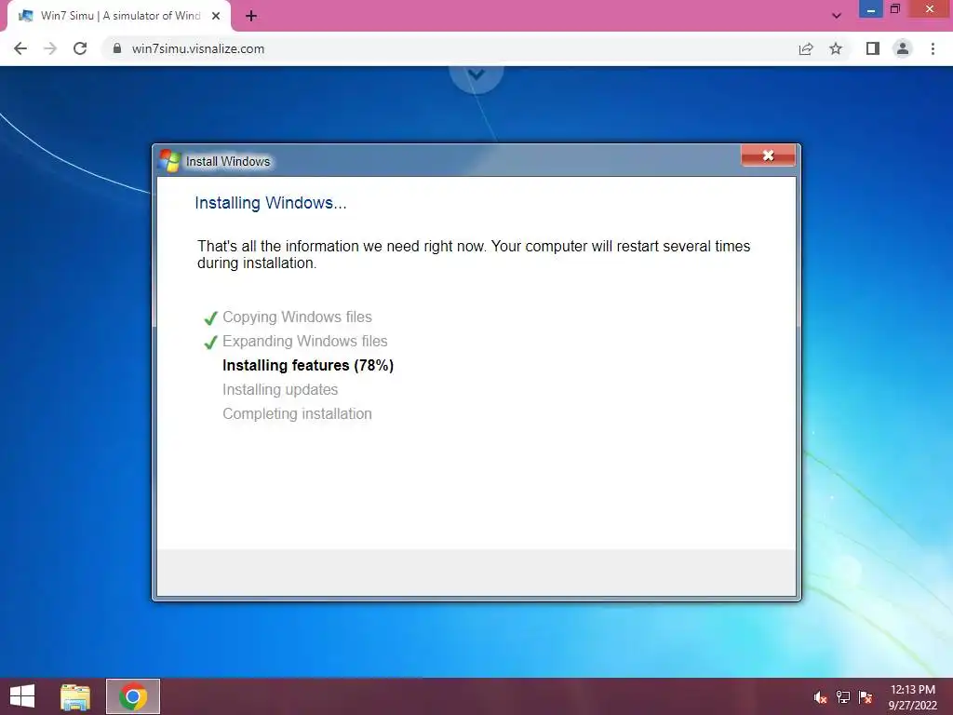The height and width of the screenshot is (715, 953).
Task: Close the Win7 Simu tab
Action: tap(216, 16)
